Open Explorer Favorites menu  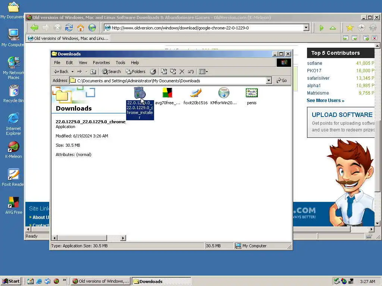101,63
